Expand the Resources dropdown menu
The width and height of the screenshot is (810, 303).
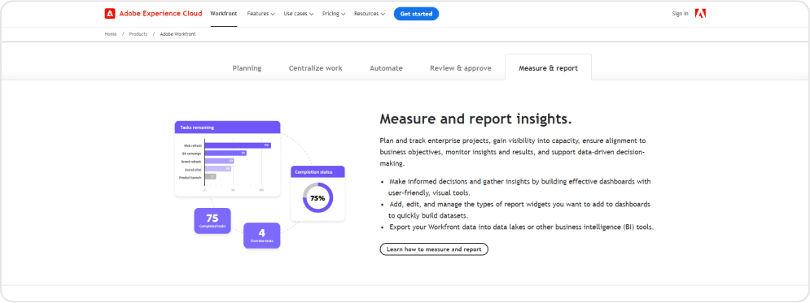370,14
